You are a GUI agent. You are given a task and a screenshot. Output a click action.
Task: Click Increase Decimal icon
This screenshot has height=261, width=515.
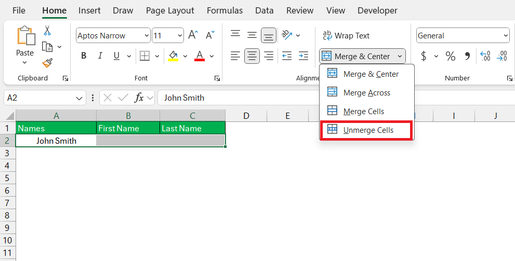click(485, 56)
